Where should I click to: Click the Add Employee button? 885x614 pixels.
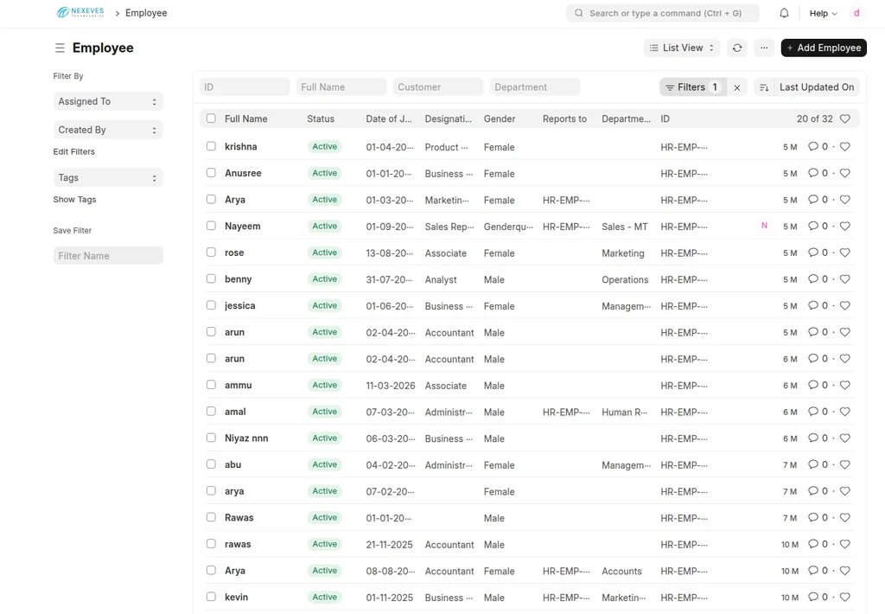tap(824, 48)
